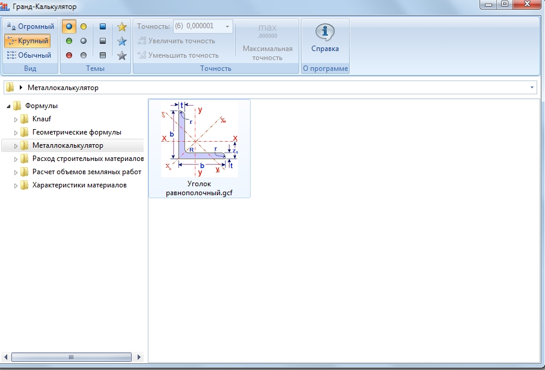Apply the blue star theme
545x370 pixels.
tap(122, 41)
